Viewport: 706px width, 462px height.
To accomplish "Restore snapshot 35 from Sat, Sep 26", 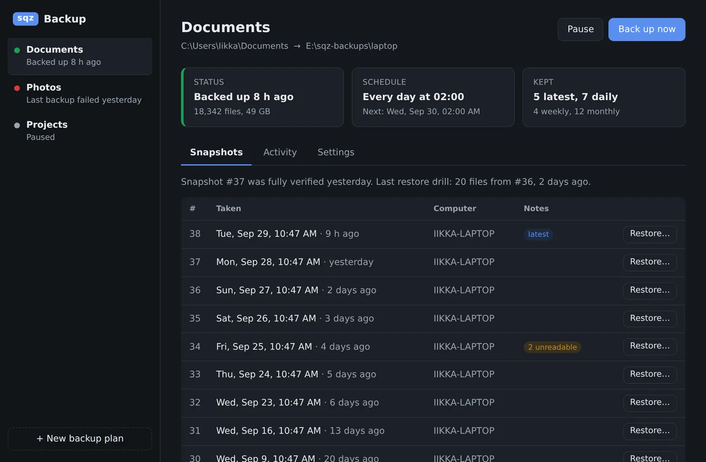I will 650,319.
